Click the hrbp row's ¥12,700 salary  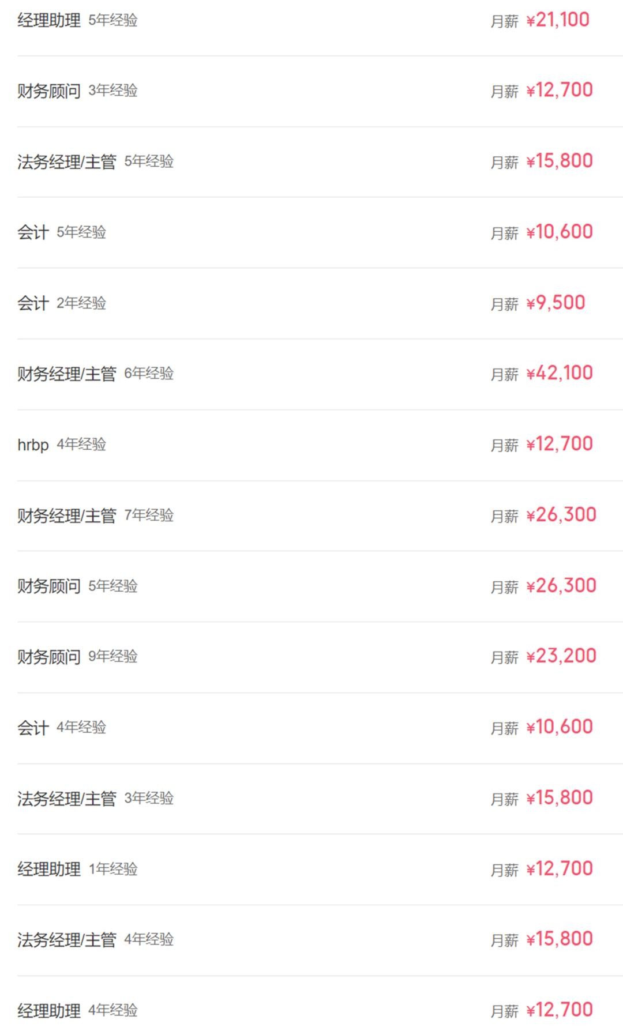[560, 445]
